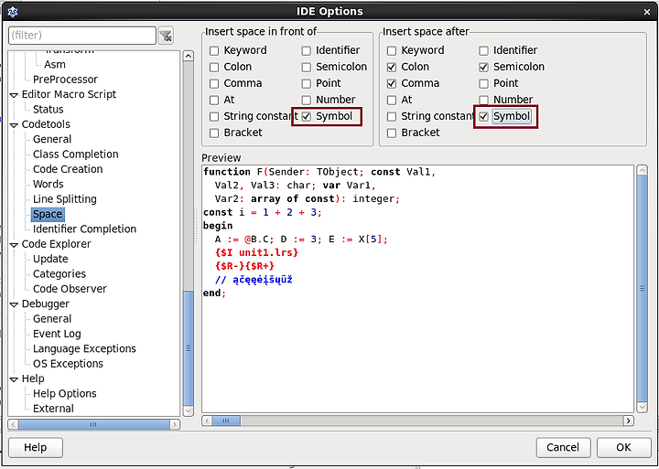Select the Space tree item

(48, 214)
